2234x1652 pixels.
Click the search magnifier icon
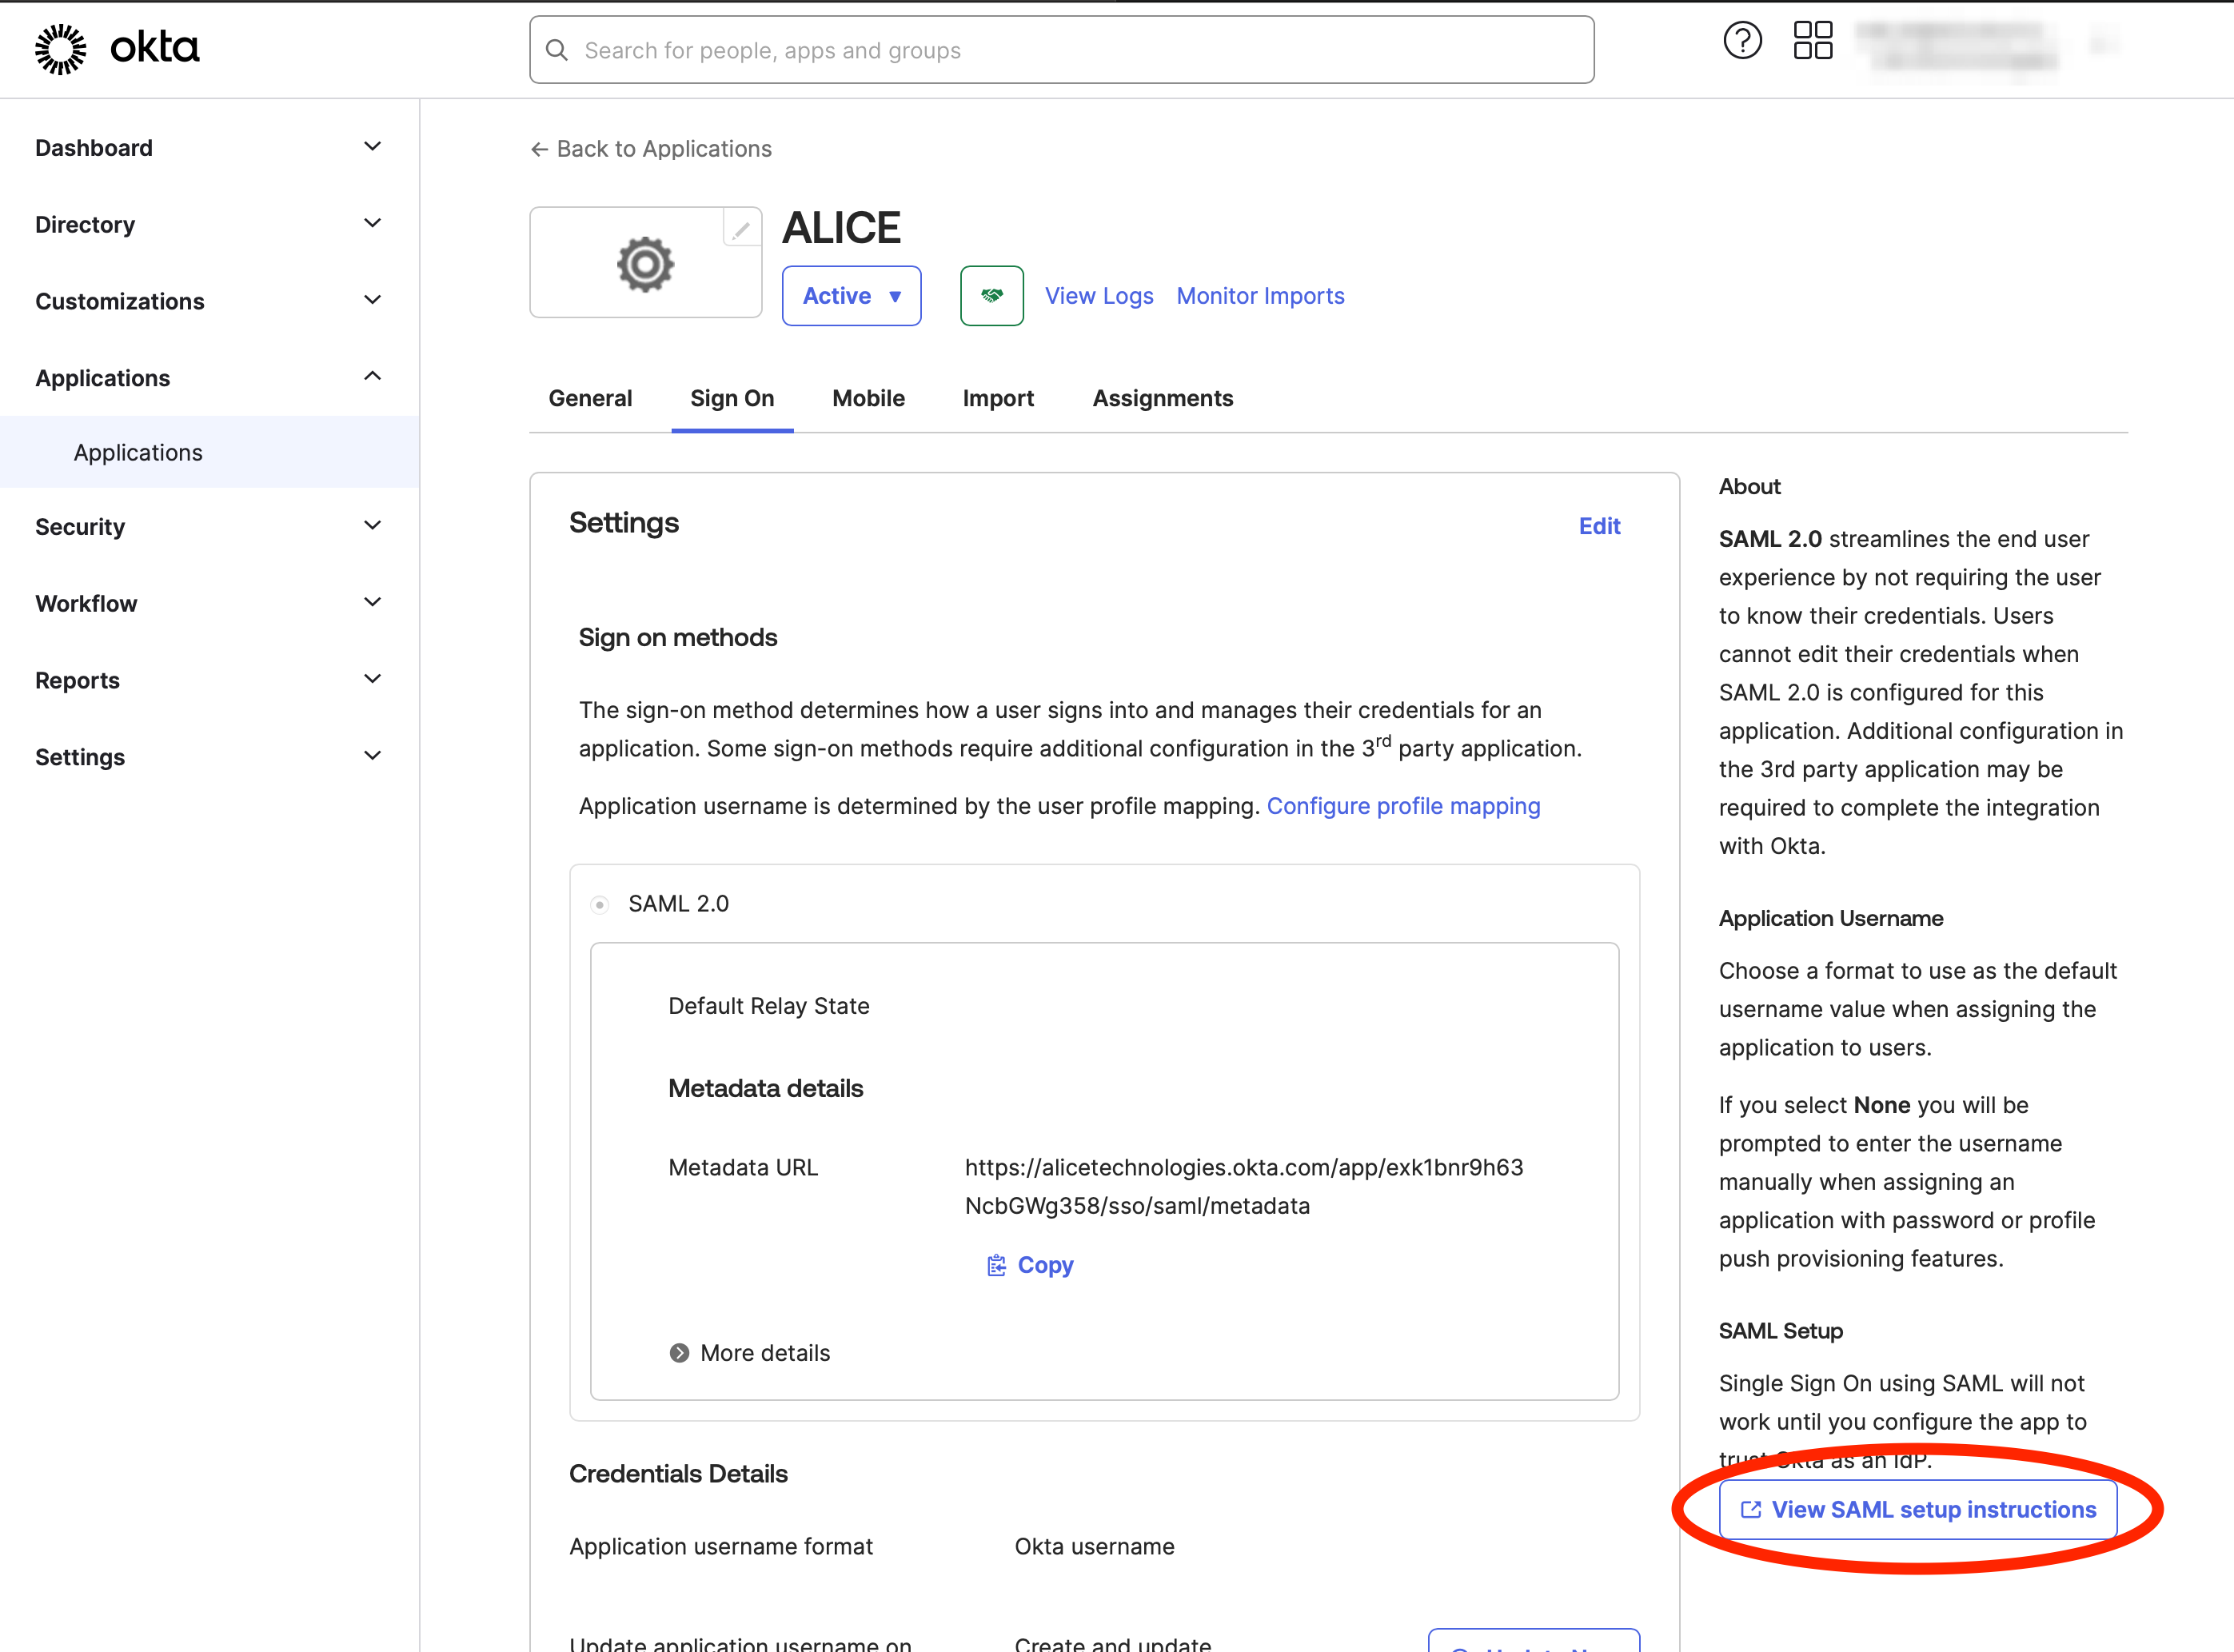click(557, 50)
